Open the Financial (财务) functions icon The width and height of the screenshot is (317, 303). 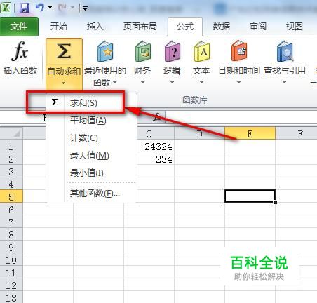(143, 51)
